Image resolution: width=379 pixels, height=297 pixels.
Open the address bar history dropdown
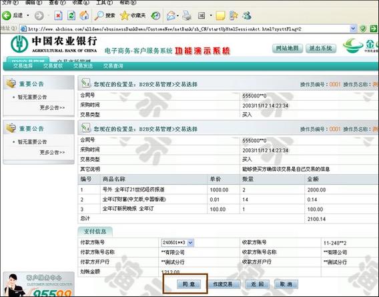353,29
